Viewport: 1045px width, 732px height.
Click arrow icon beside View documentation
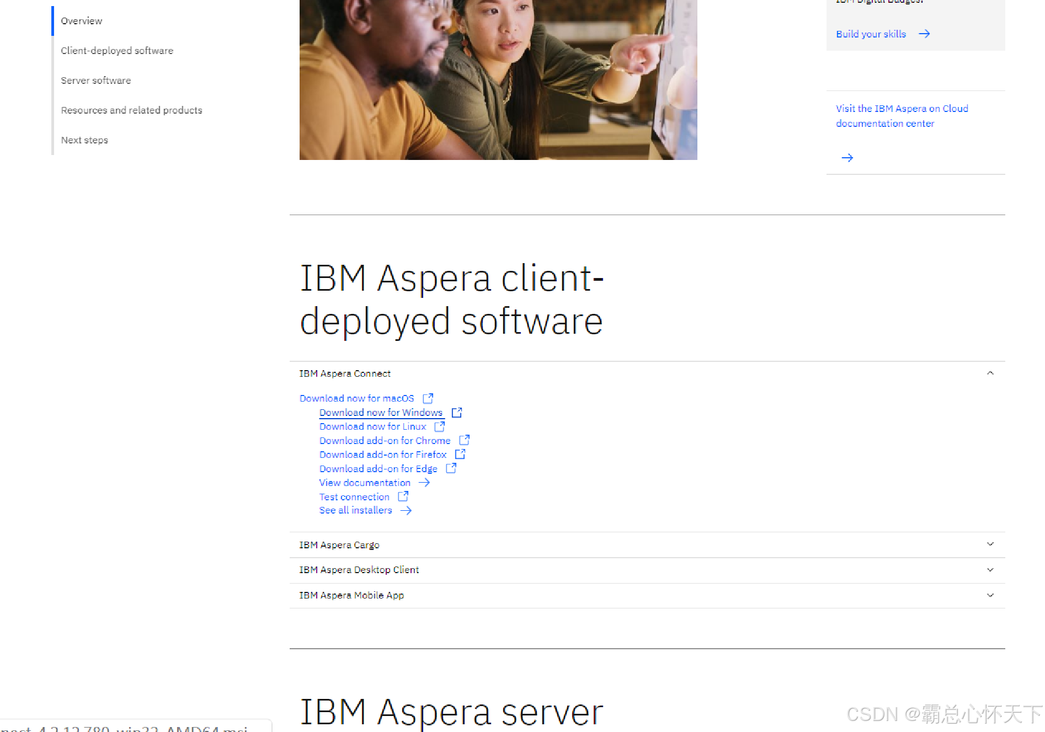(x=424, y=483)
